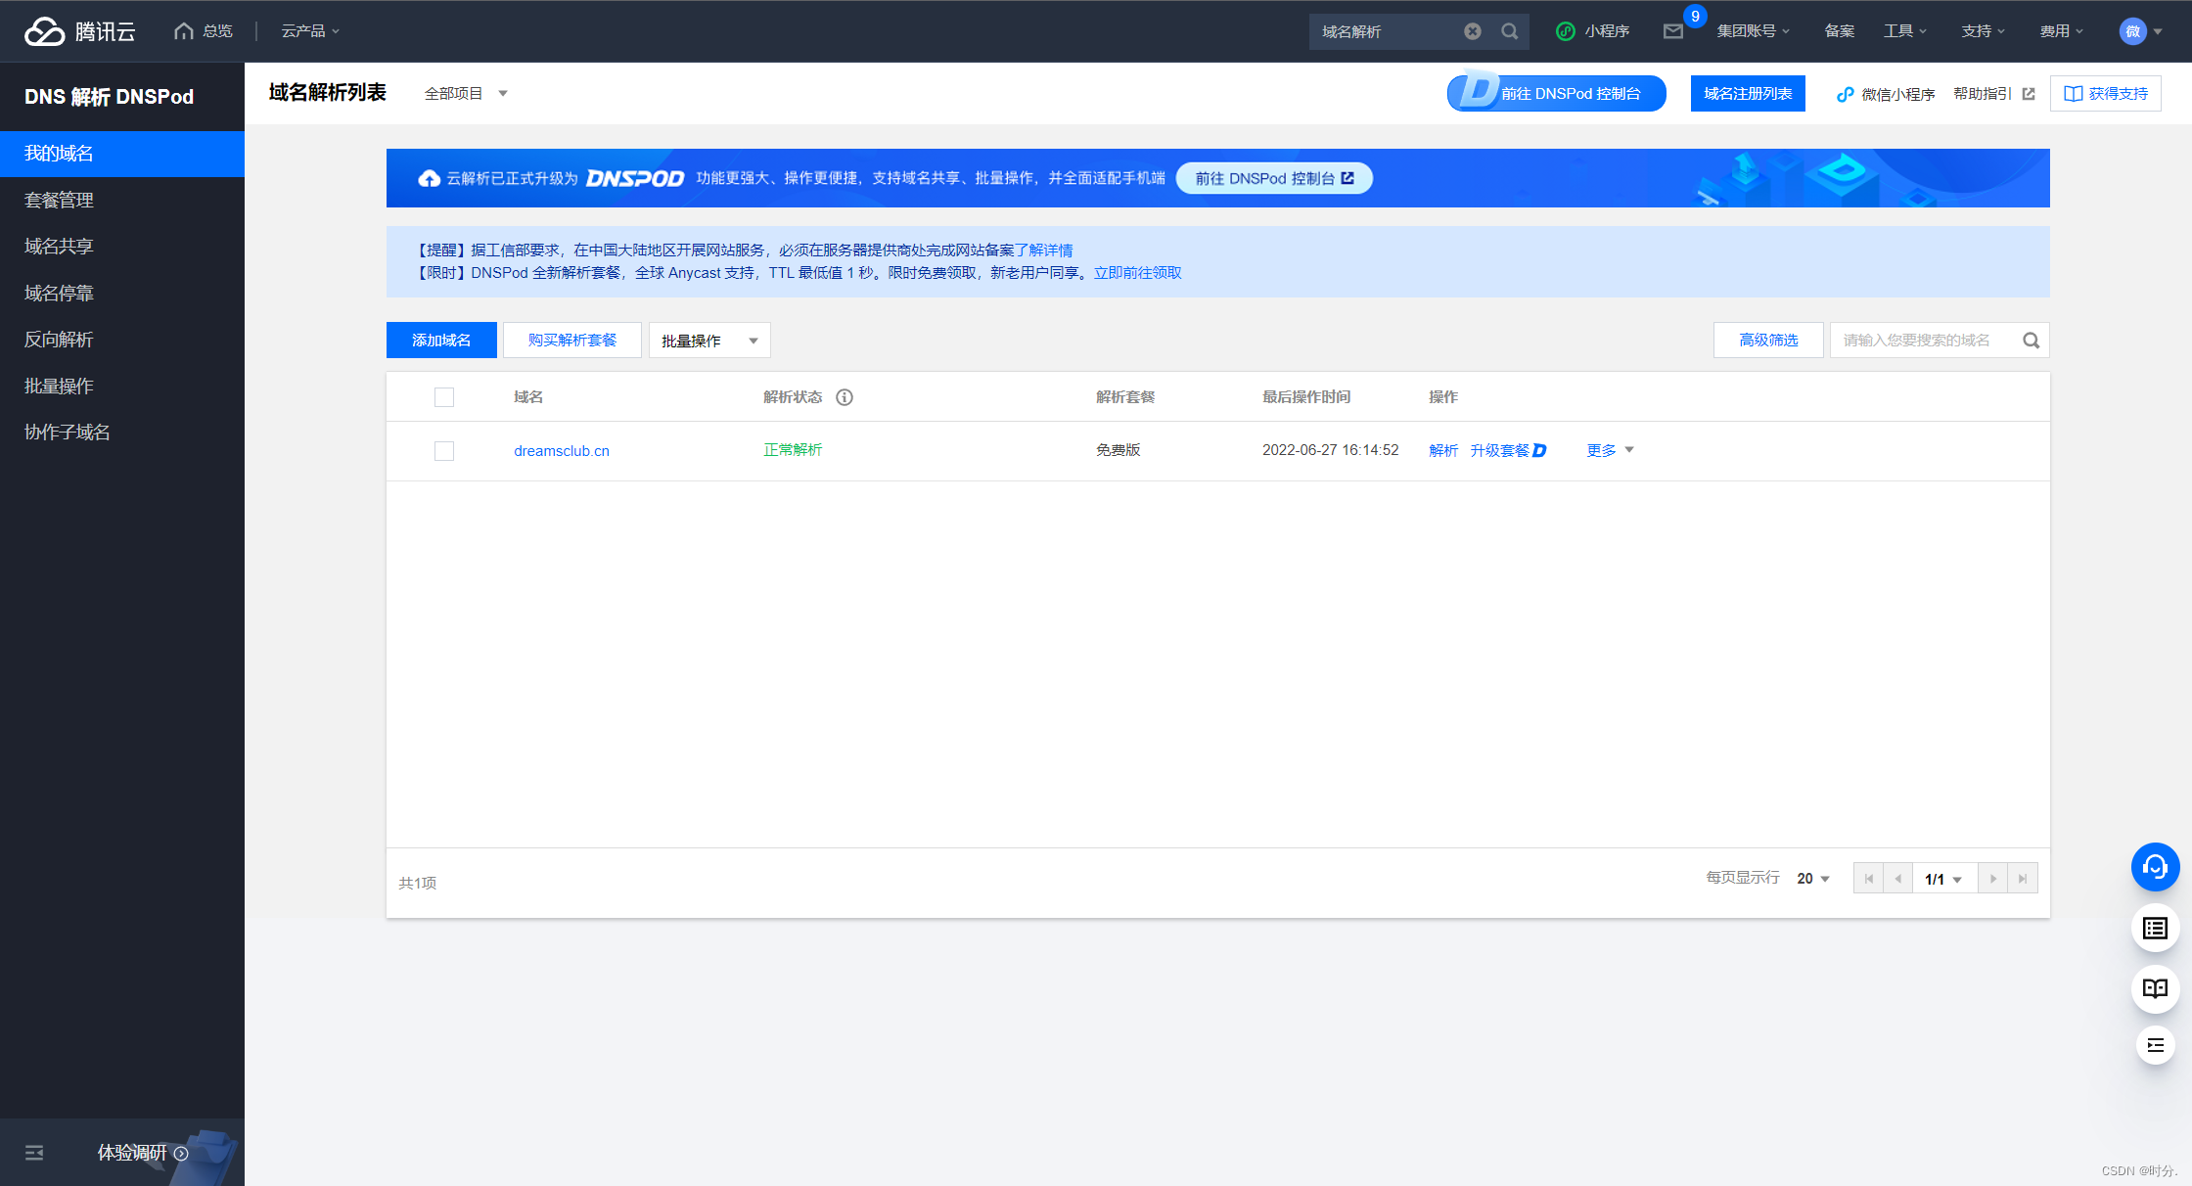The width and height of the screenshot is (2192, 1186).
Task: Open 反向解析 in sidebar
Action: 122,340
